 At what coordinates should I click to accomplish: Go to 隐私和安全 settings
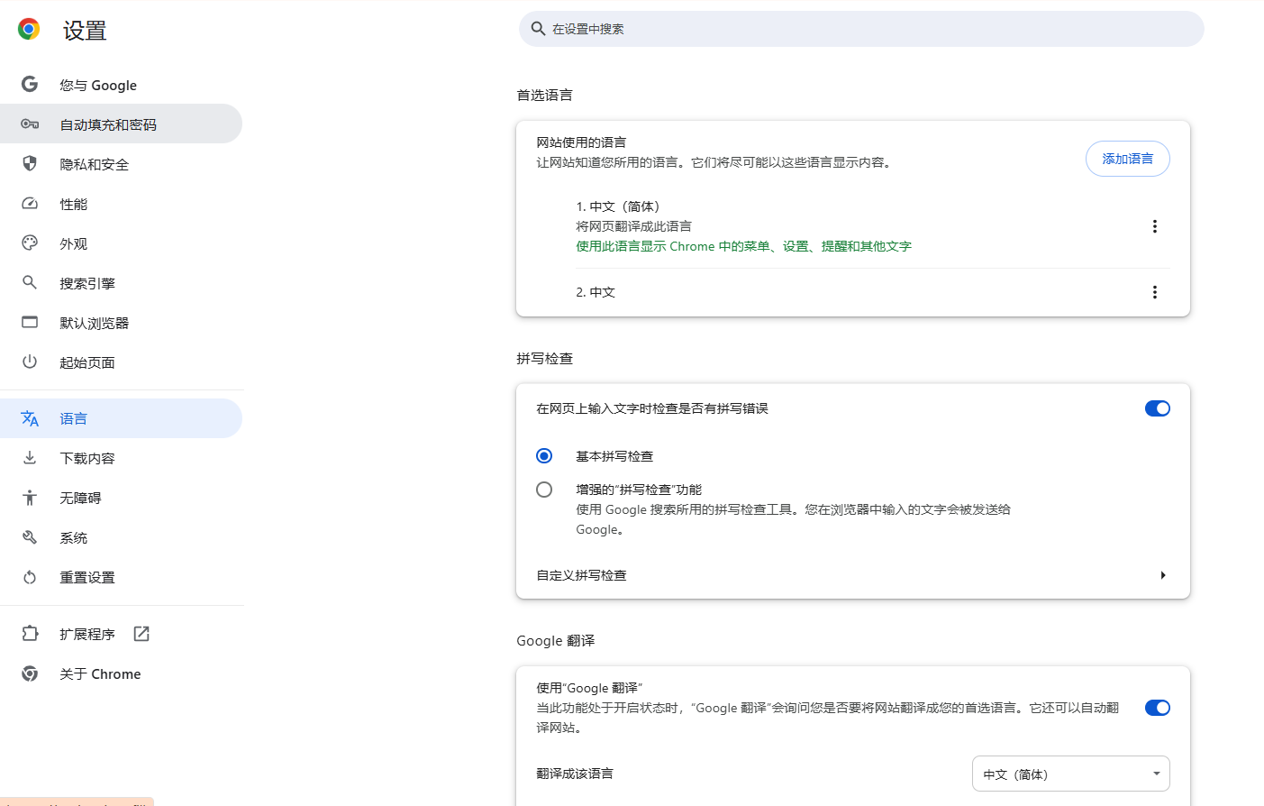click(121, 164)
